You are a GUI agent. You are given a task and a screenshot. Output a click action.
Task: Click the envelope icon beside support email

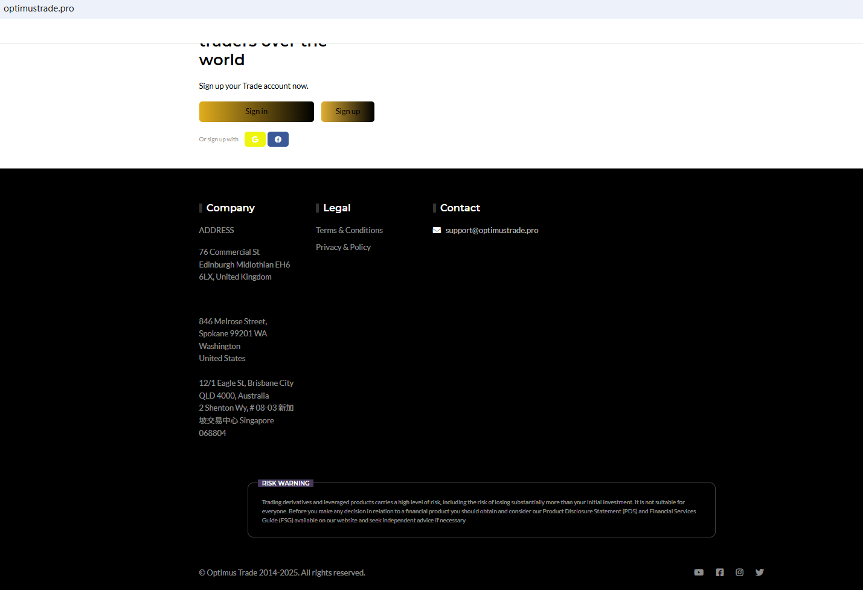437,230
